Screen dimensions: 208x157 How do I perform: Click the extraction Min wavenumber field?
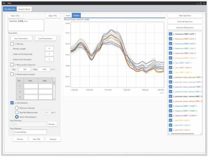[25, 69]
